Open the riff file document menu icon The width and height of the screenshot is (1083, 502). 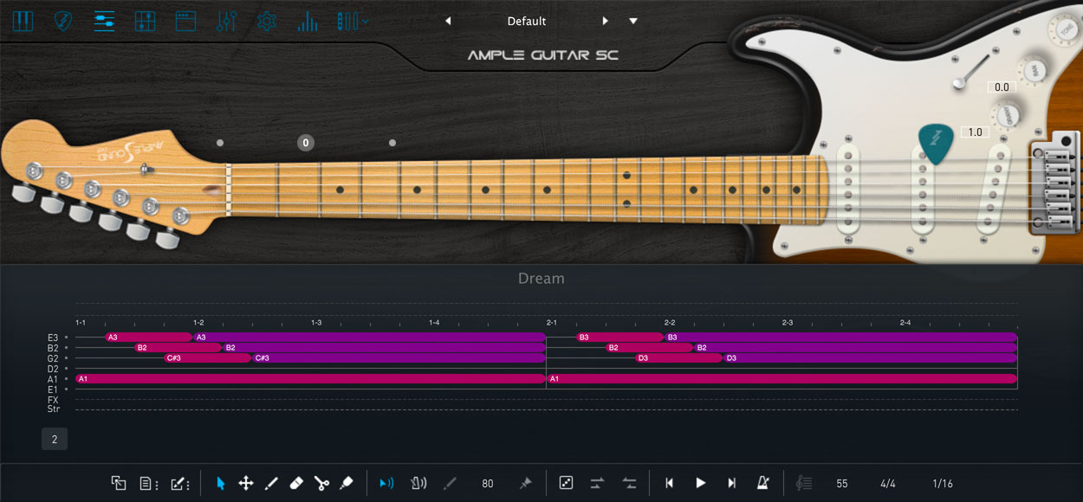click(x=149, y=483)
